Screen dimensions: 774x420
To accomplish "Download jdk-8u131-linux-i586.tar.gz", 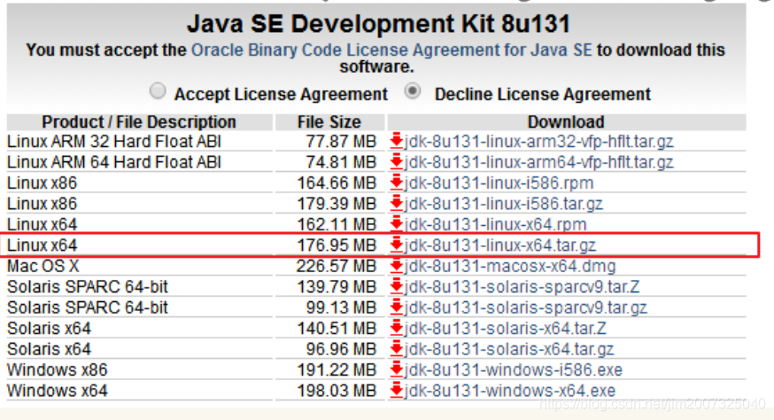I will click(x=504, y=204).
